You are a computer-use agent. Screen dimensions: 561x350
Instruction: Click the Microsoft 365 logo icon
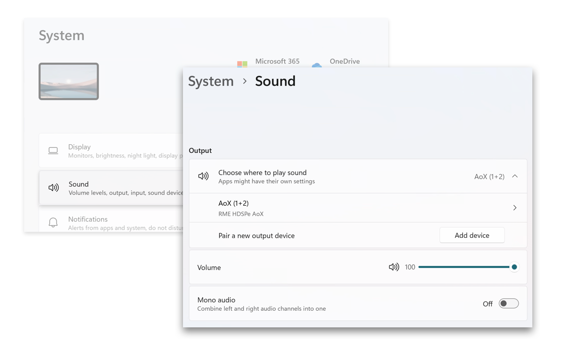point(242,64)
